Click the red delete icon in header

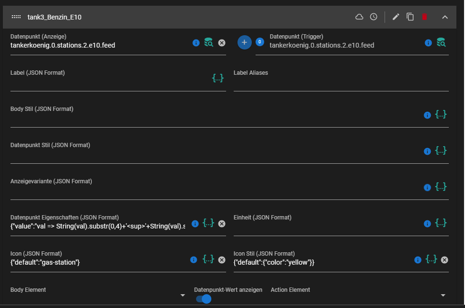tap(425, 17)
